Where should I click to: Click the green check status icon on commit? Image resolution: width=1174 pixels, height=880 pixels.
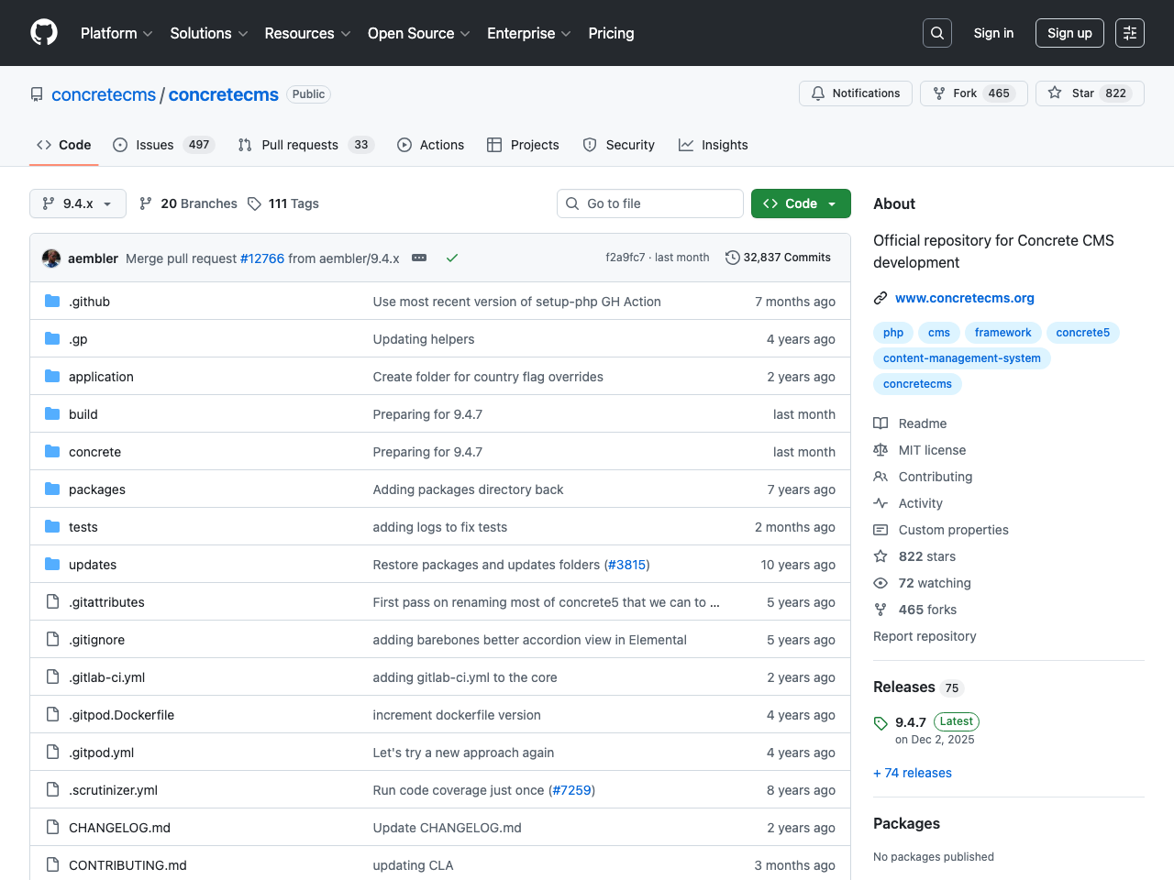click(451, 258)
